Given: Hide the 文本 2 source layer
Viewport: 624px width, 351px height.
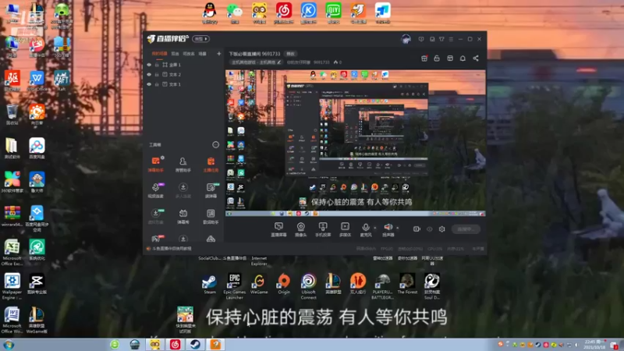Looking at the screenshot, I should tap(149, 74).
